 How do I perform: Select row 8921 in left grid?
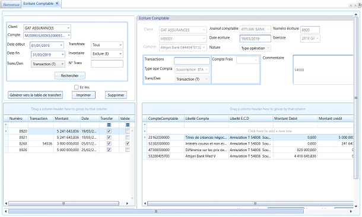pyautogui.click(x=67, y=137)
